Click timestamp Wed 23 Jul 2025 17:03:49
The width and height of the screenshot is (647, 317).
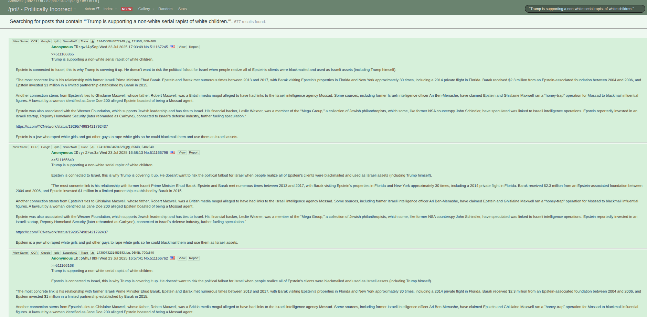(121, 47)
